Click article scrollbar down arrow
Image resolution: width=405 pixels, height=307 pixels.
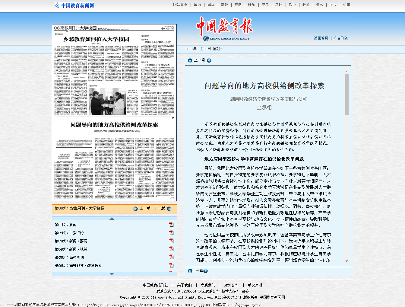pyautogui.click(x=346, y=261)
